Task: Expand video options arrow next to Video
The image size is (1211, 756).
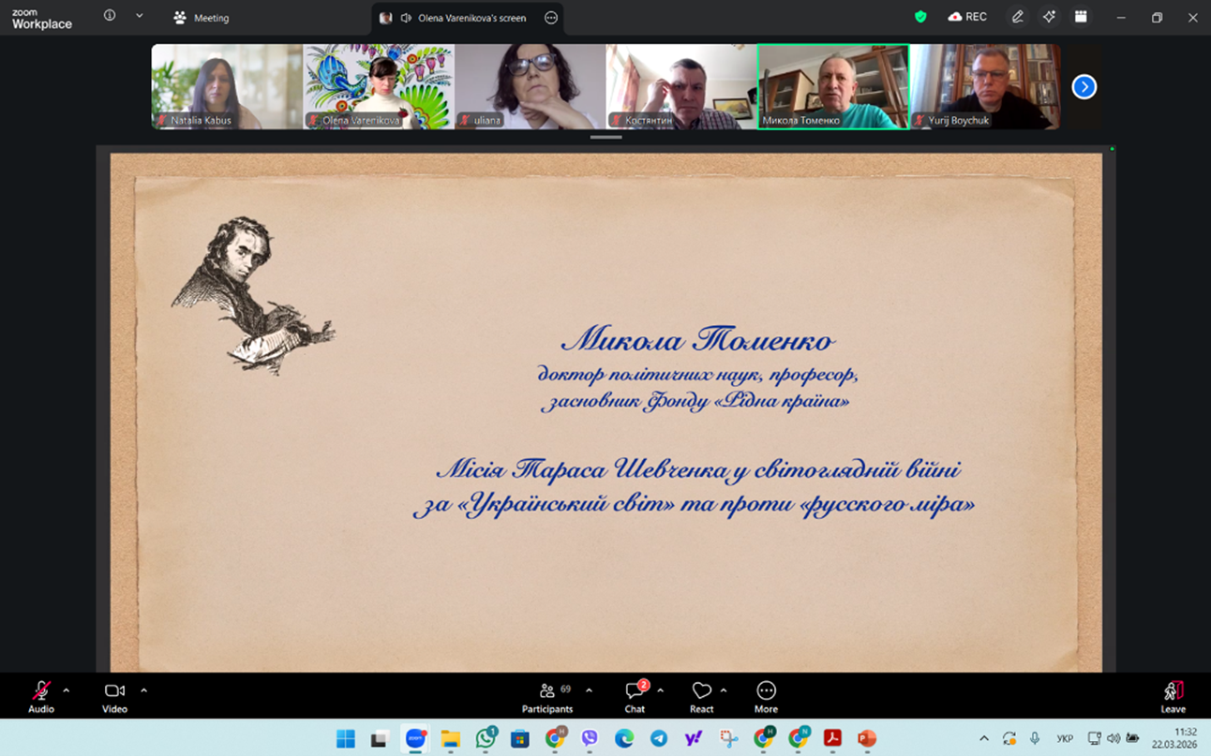Action: coord(143,690)
